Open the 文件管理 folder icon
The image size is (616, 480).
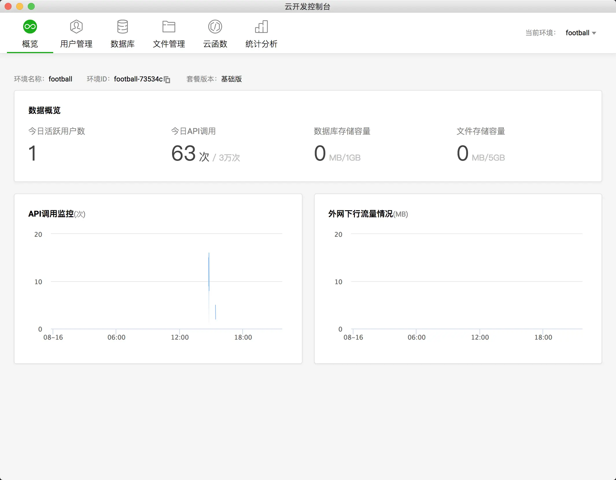169,27
